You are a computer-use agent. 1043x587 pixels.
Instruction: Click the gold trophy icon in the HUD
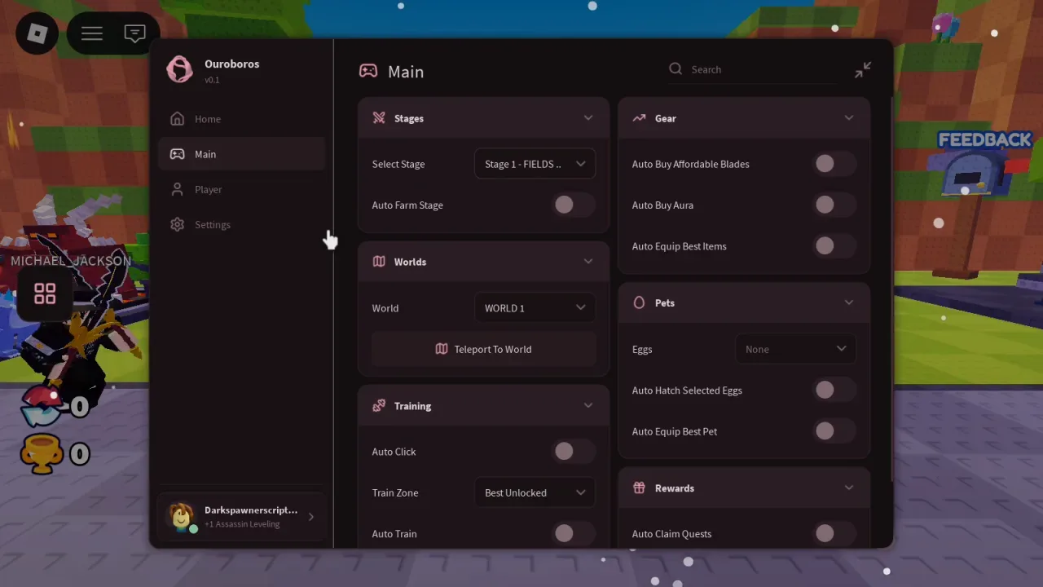42,453
